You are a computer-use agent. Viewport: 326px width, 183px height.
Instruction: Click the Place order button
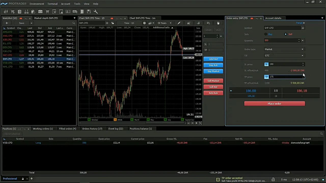click(x=275, y=103)
